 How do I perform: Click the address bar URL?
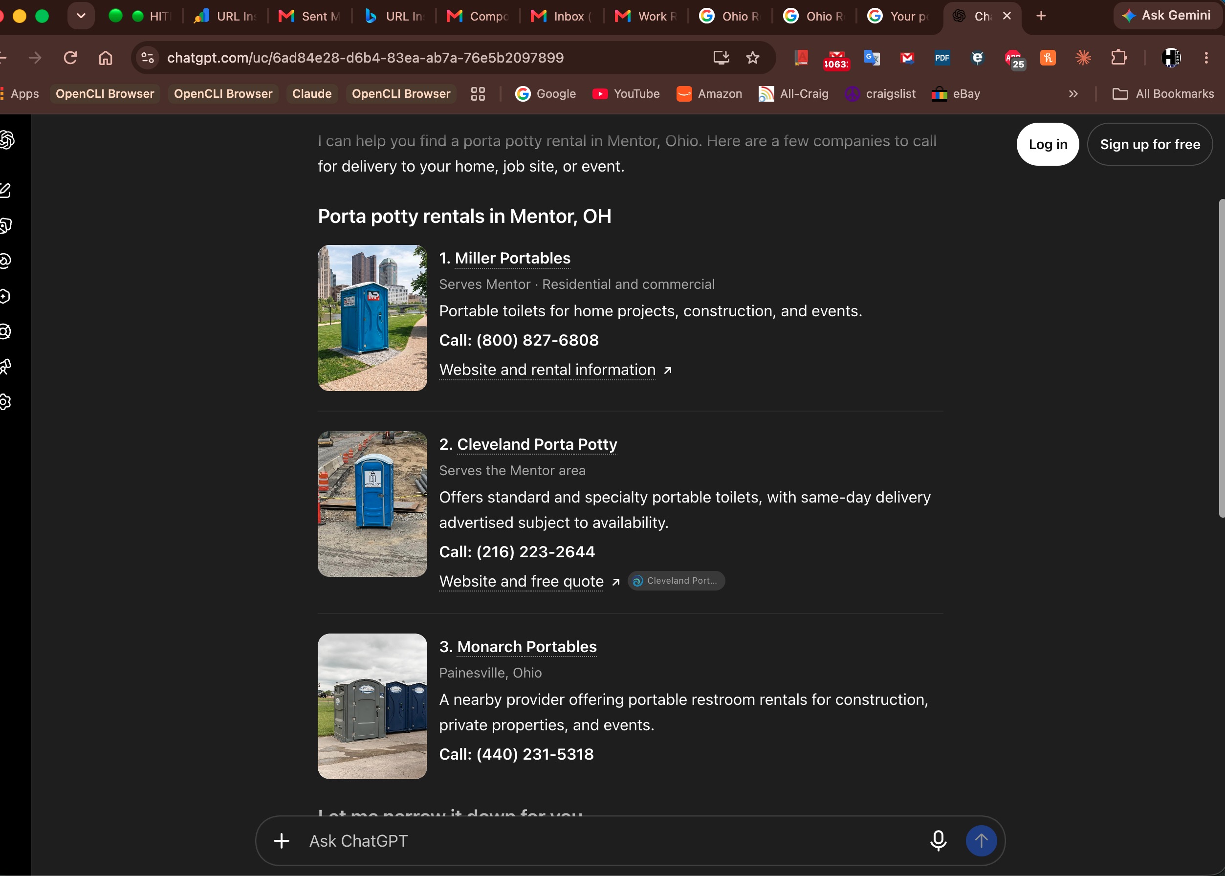coord(365,58)
